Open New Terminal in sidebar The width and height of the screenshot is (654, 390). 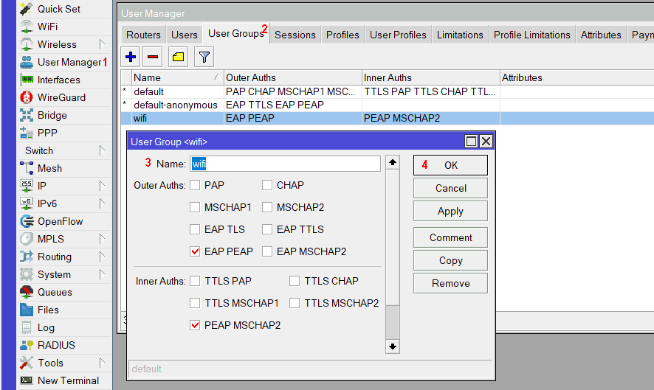click(68, 380)
